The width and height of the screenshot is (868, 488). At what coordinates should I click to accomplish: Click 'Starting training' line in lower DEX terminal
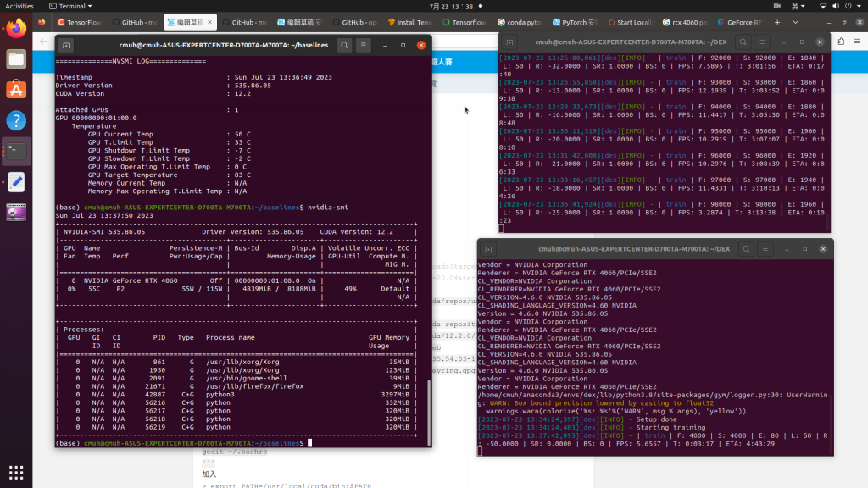point(591,428)
